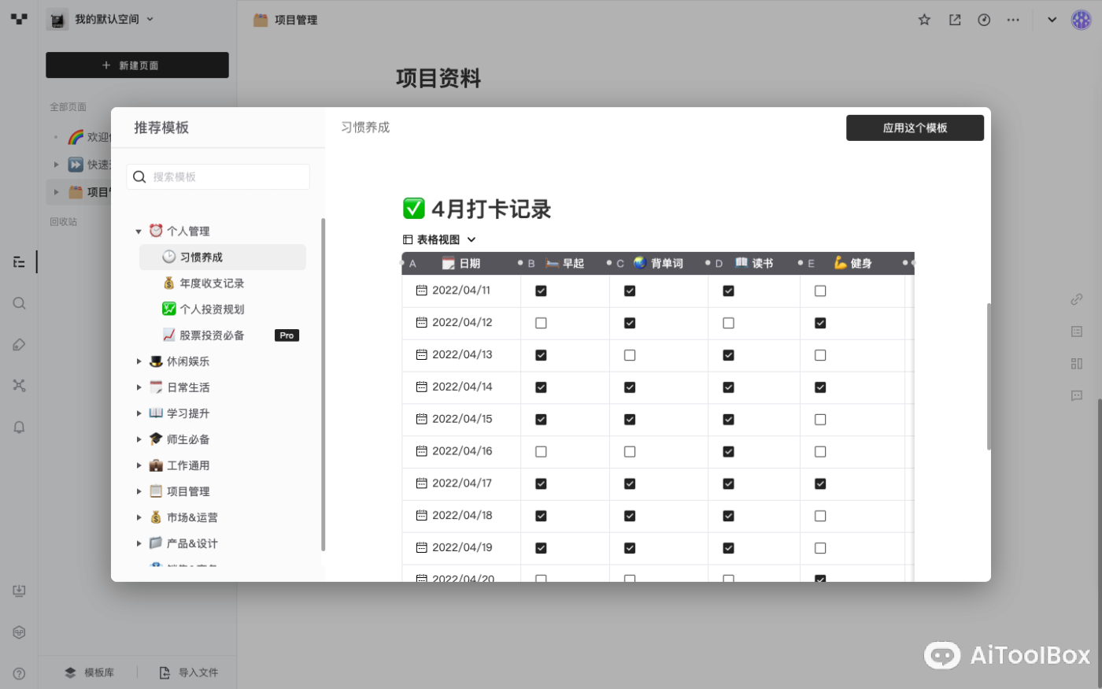The width and height of the screenshot is (1102, 689).
Task: Open the search icon in left sidebar
Action: coord(19,303)
